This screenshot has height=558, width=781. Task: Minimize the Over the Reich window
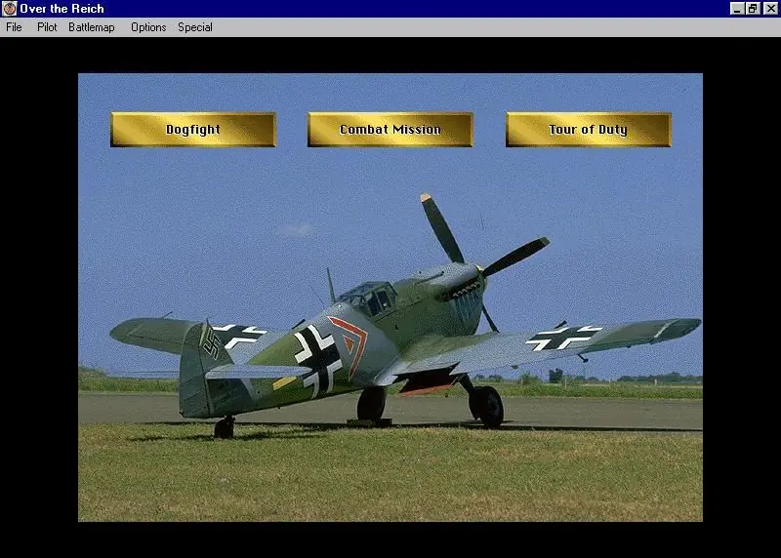click(737, 9)
